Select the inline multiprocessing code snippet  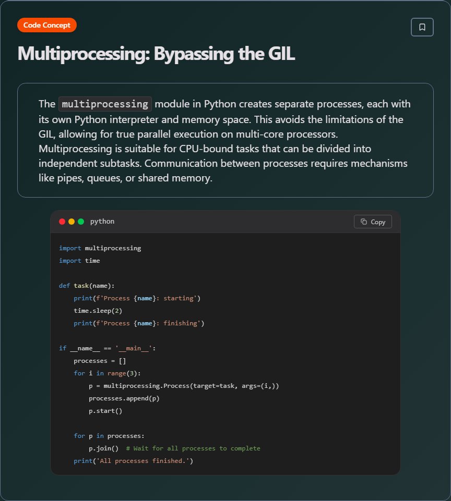pos(104,104)
